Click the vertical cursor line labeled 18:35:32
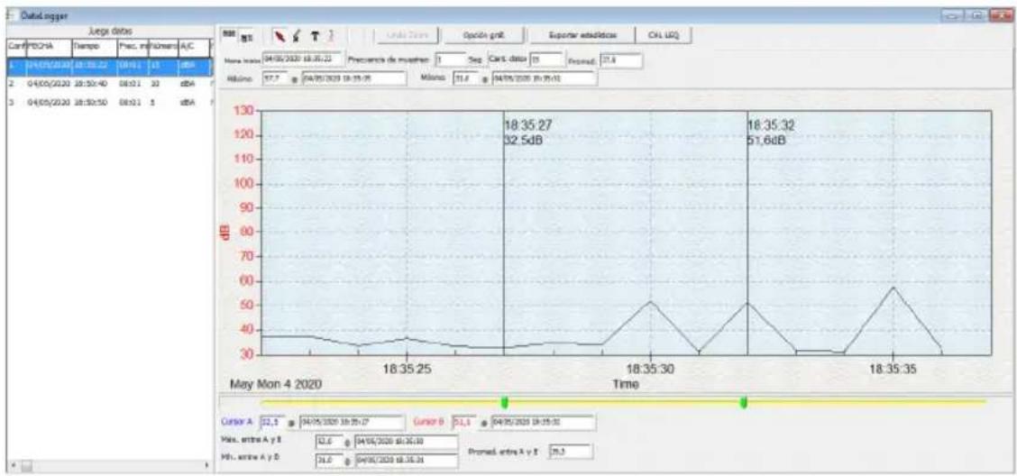 tap(747, 233)
